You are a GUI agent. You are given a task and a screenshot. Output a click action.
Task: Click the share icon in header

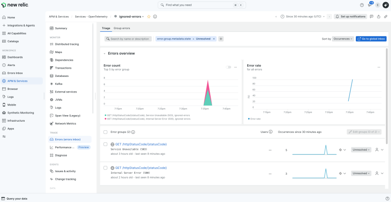[x=378, y=17]
